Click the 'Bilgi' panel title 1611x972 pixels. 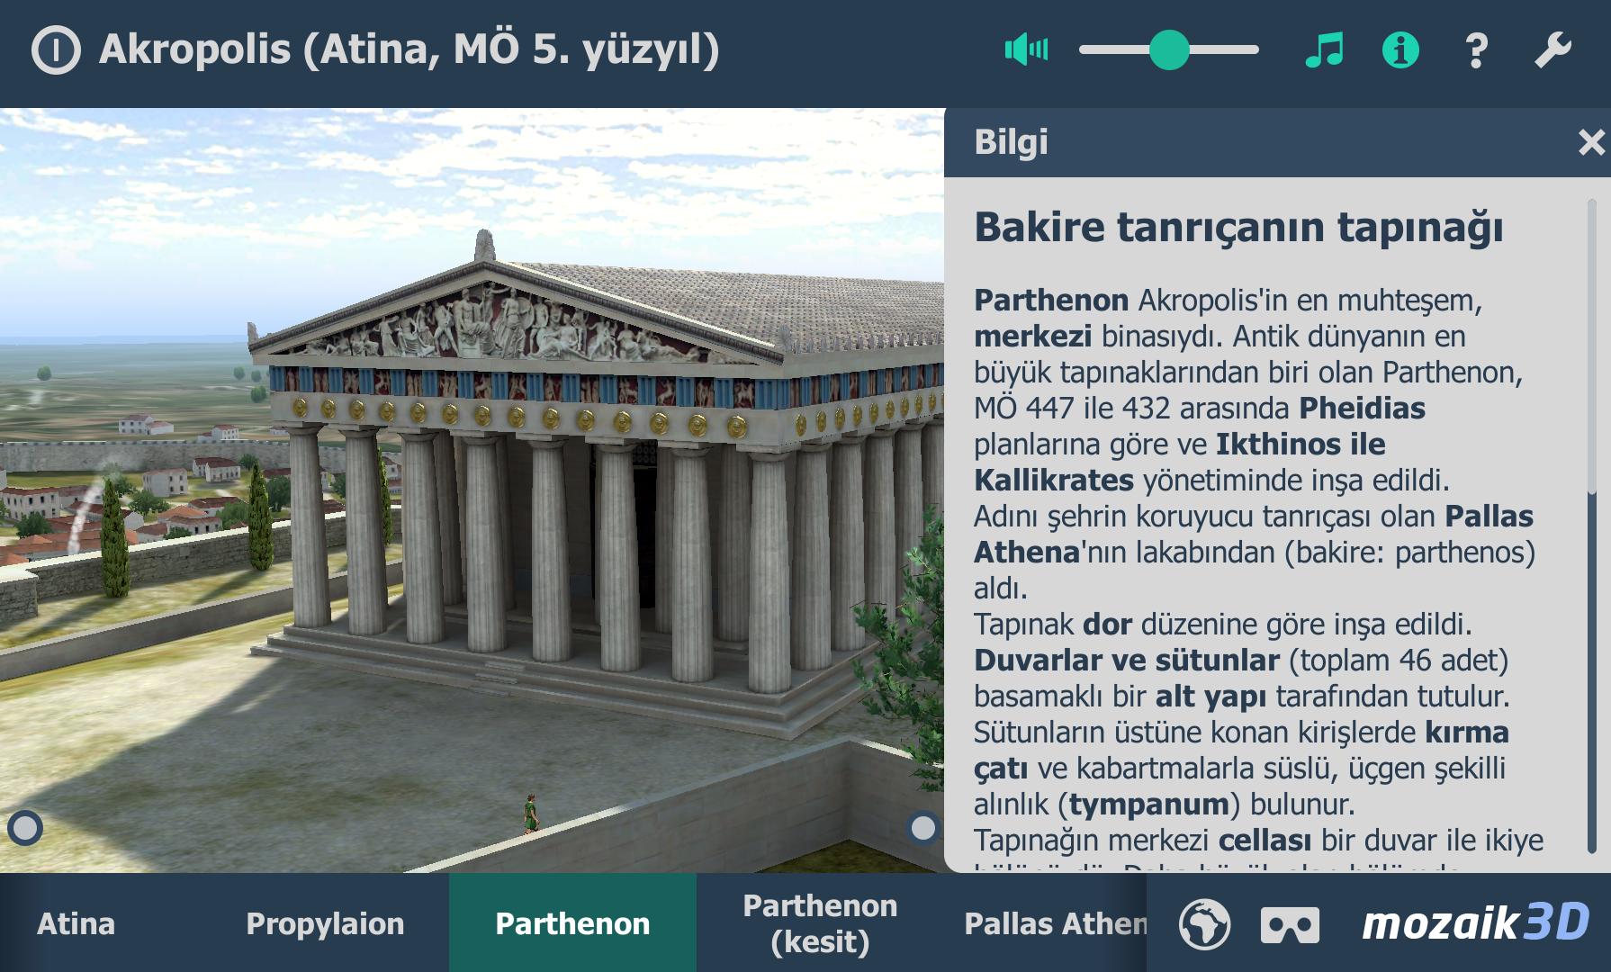pyautogui.click(x=1011, y=142)
